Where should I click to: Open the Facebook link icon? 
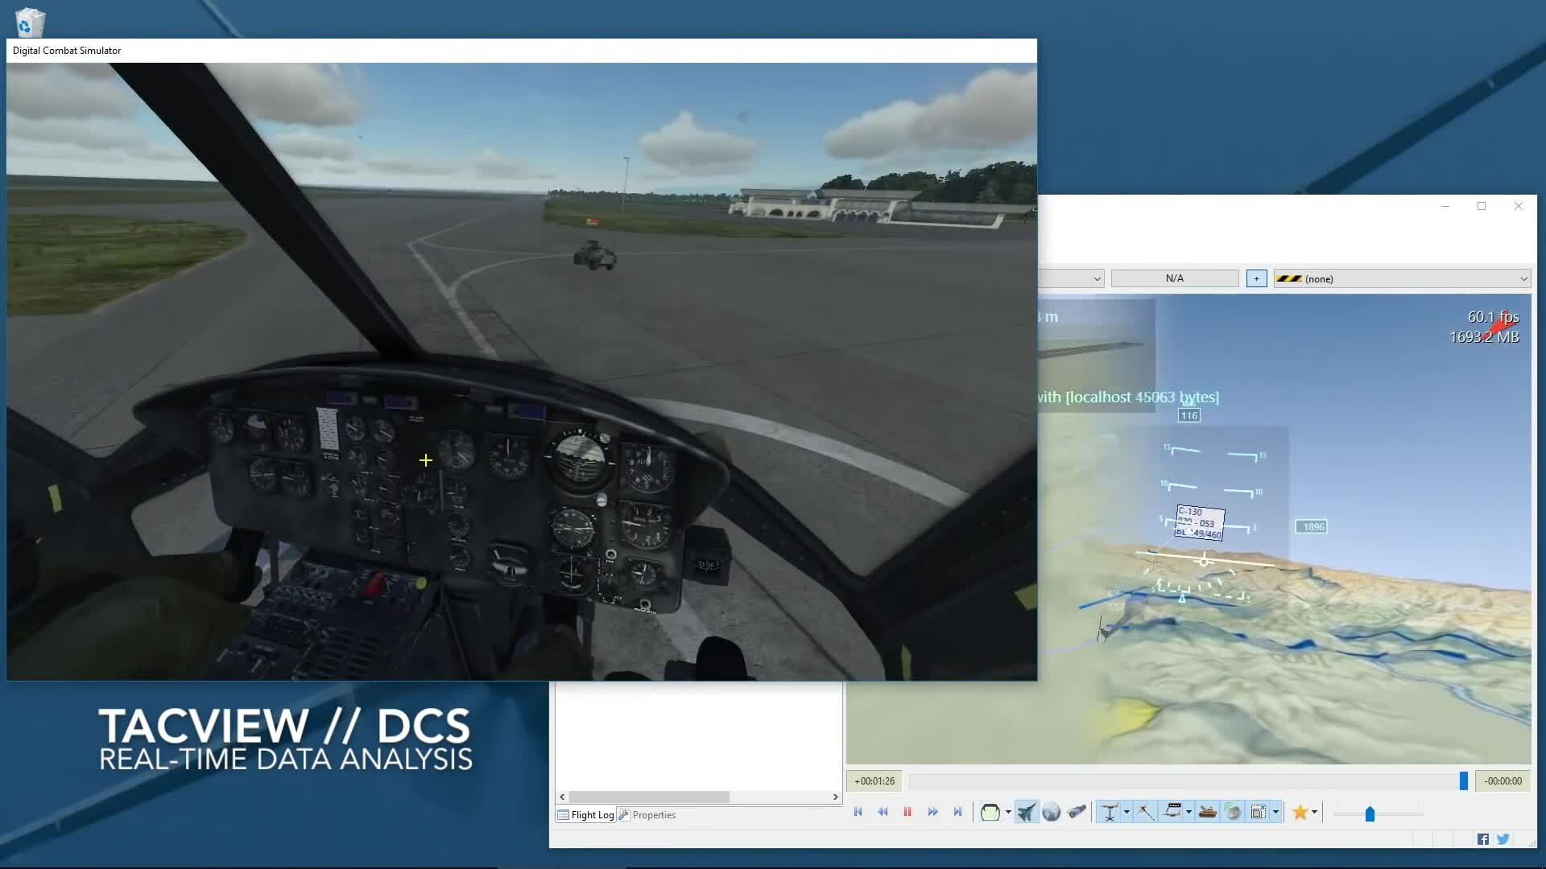pyautogui.click(x=1483, y=839)
